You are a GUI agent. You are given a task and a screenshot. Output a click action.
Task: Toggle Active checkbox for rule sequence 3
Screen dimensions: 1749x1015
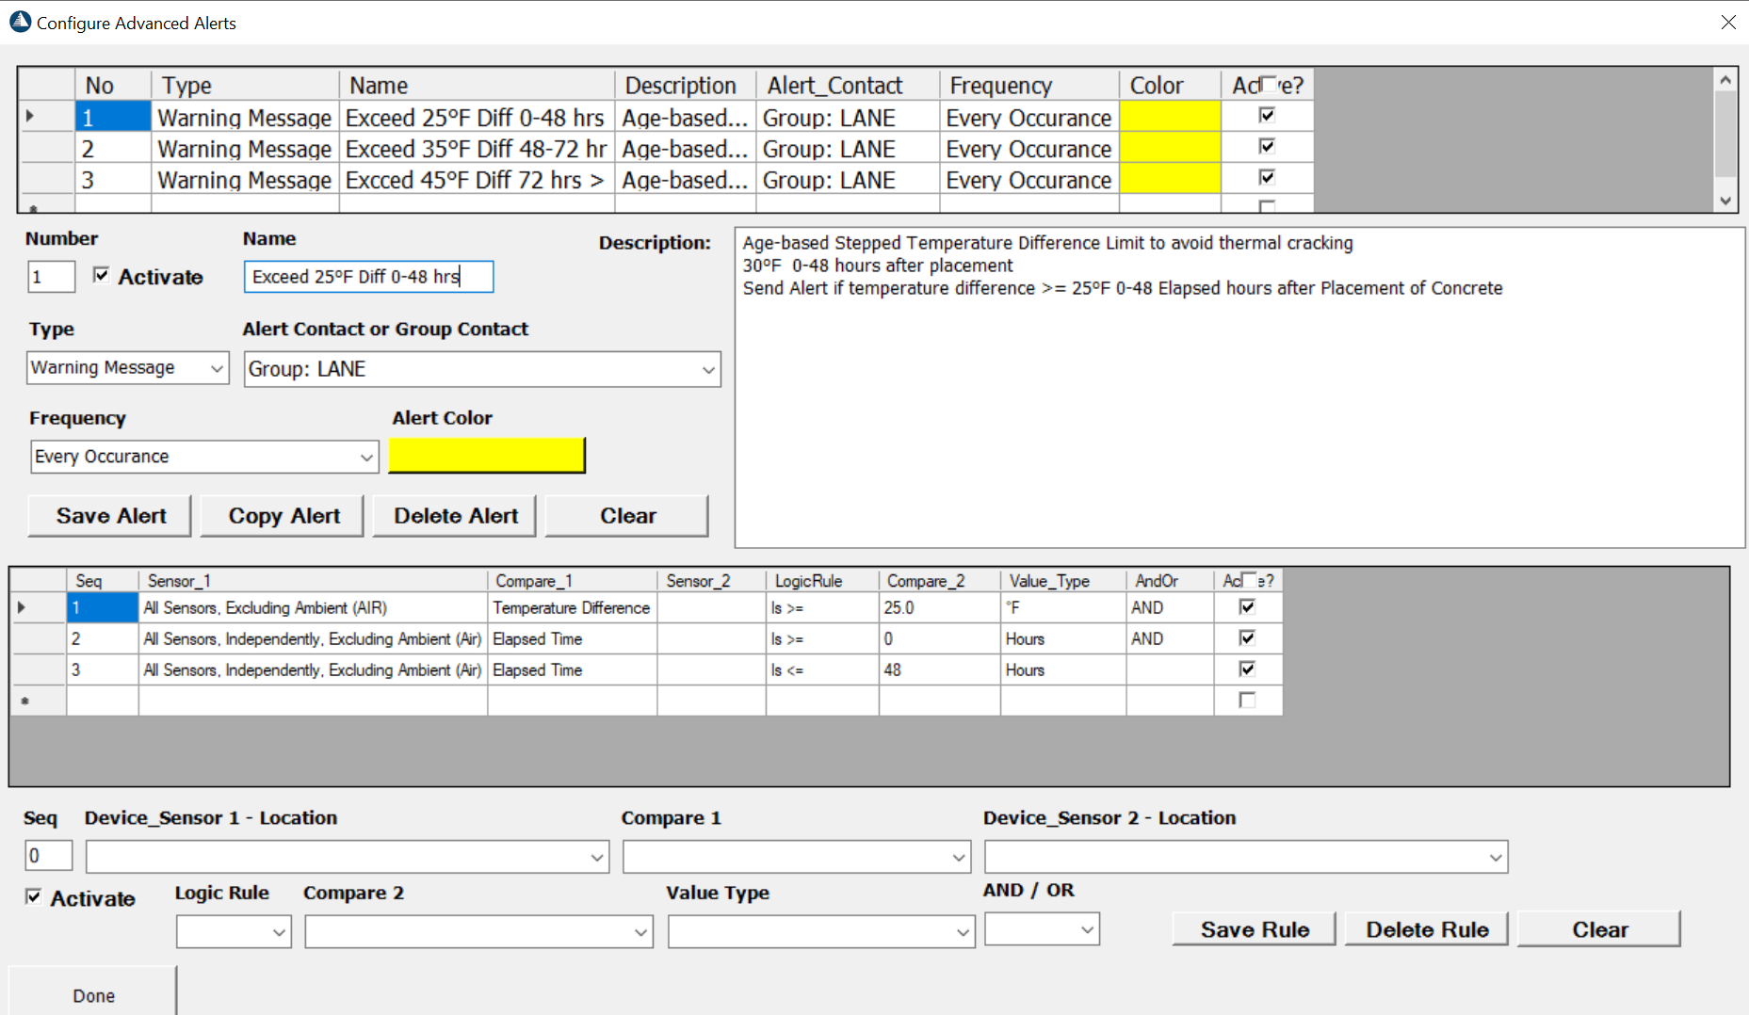pos(1247,669)
